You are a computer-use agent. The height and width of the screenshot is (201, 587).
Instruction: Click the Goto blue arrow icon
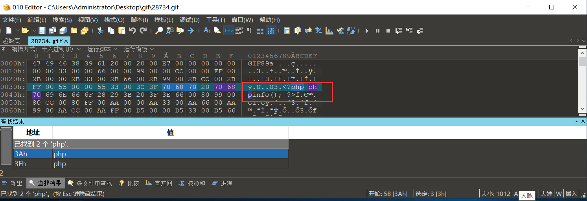pyautogui.click(x=191, y=31)
